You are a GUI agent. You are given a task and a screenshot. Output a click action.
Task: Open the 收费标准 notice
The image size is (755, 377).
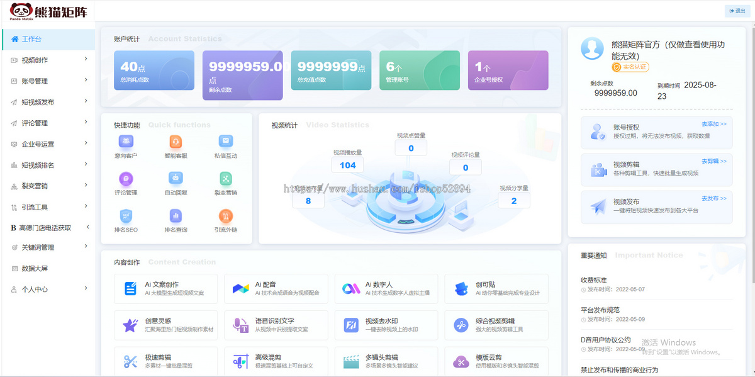click(594, 279)
